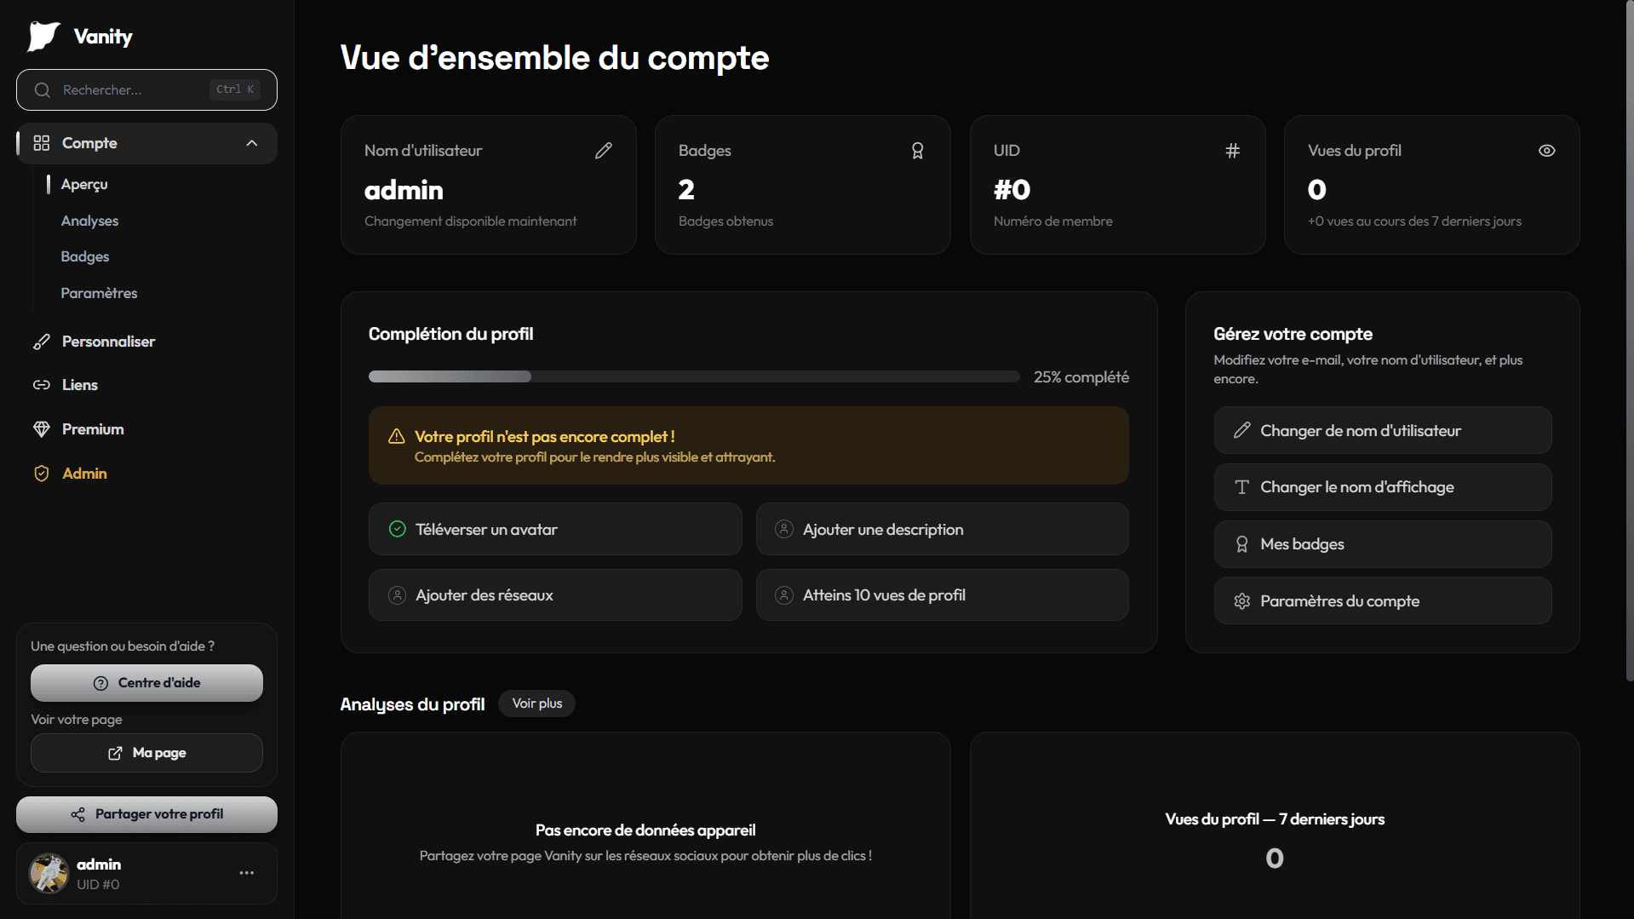Click the eye icon in Vues du profil card
Viewport: 1634px width, 919px height.
pos(1546,151)
